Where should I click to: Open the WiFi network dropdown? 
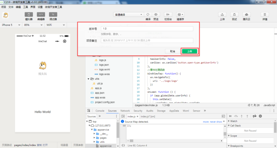pyautogui.click(x=55, y=25)
